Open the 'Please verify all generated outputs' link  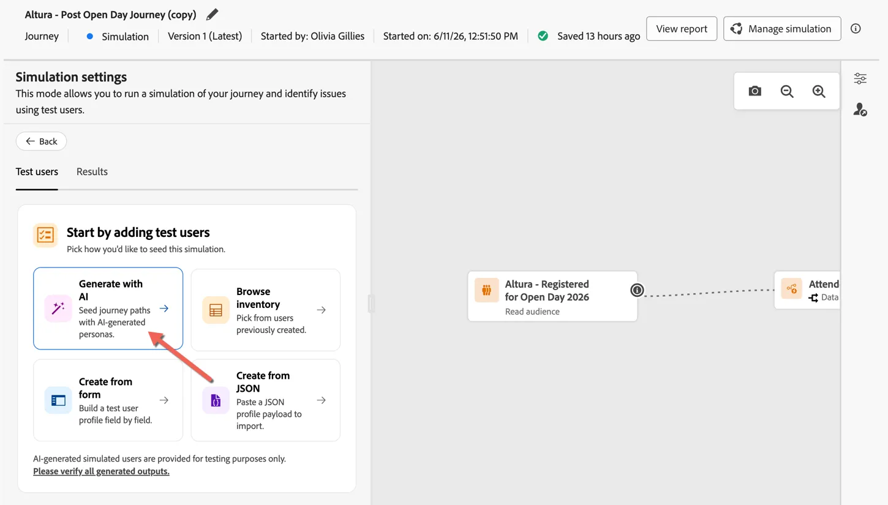click(101, 471)
